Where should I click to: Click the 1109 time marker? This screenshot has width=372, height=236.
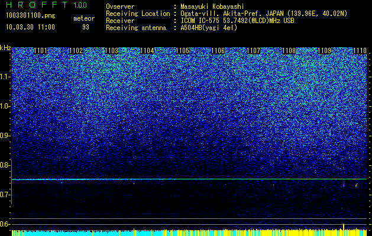point(324,51)
